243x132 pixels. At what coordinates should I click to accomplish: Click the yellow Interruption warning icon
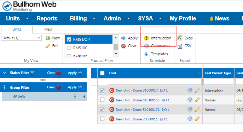pyautogui.click(x=146, y=38)
